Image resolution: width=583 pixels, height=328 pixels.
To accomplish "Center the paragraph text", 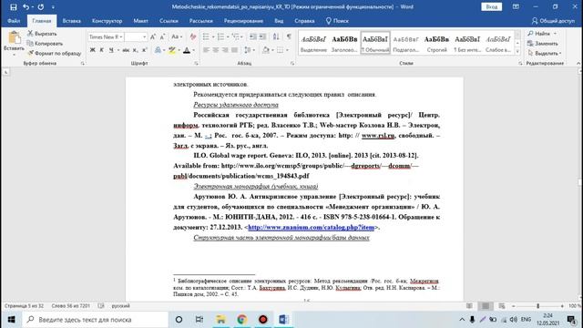I will (216, 50).
